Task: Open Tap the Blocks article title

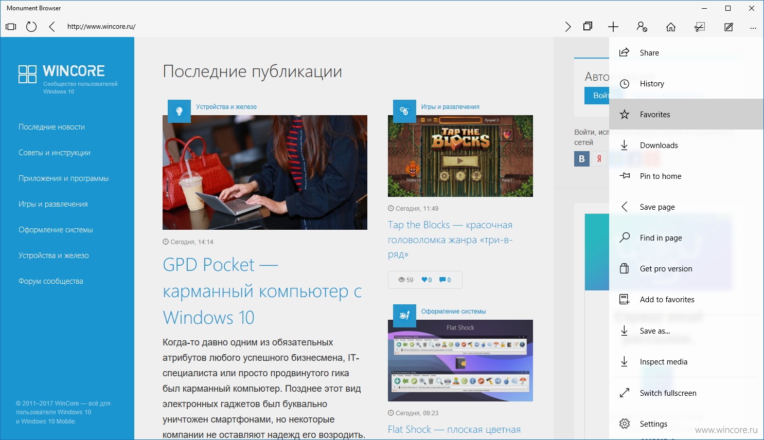Action: pyautogui.click(x=450, y=240)
